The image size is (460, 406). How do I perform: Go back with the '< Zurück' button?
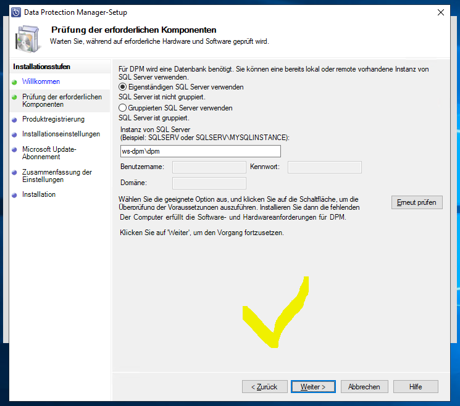[x=264, y=387]
